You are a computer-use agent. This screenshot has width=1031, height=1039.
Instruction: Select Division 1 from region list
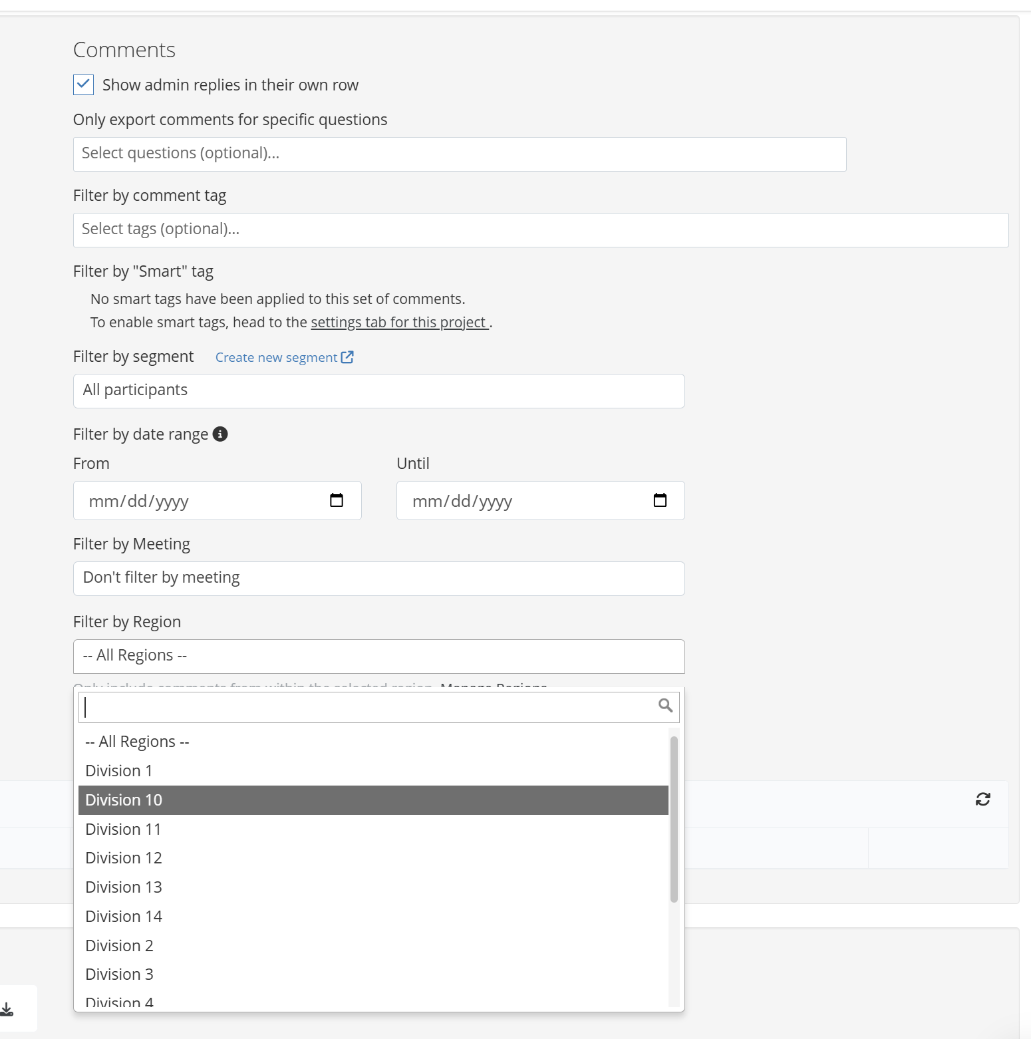[x=372, y=771]
